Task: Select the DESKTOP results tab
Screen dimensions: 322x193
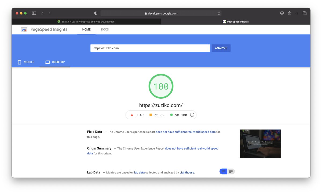Action: 55,62
